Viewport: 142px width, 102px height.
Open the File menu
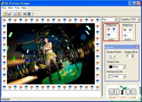point(4,8)
